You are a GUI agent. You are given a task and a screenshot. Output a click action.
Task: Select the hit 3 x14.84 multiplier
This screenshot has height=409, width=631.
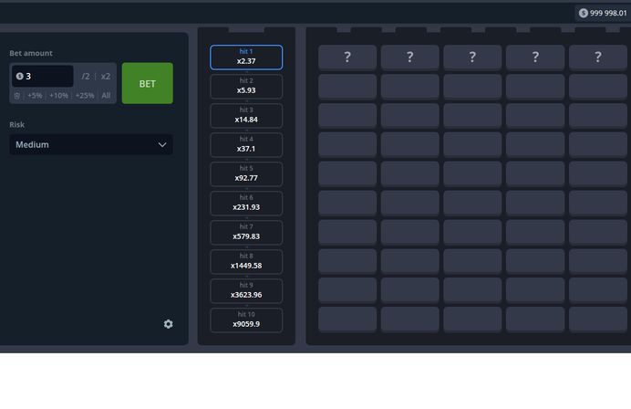(x=246, y=116)
